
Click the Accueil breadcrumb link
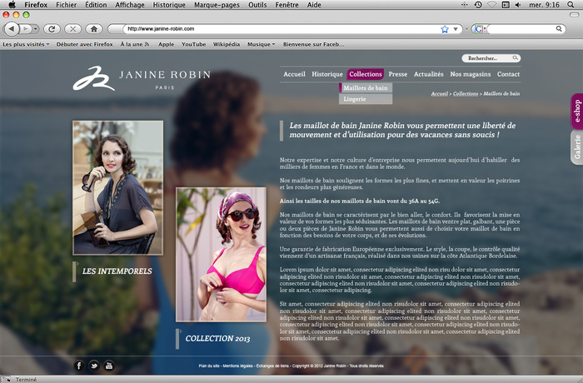pos(440,94)
